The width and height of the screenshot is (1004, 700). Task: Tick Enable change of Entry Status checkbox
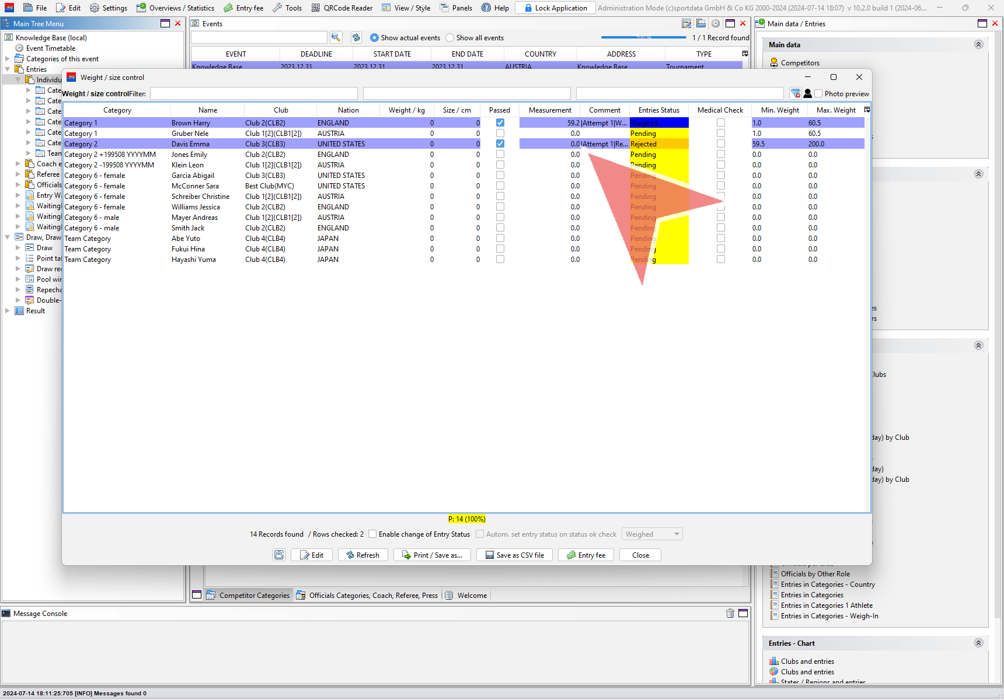pyautogui.click(x=372, y=534)
